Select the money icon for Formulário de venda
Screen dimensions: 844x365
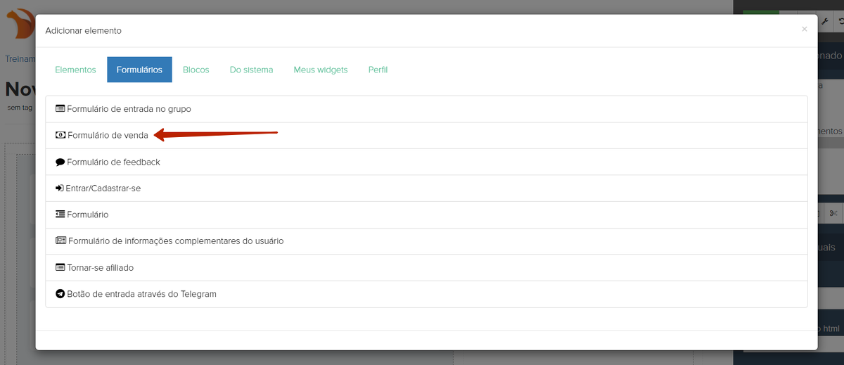point(60,135)
